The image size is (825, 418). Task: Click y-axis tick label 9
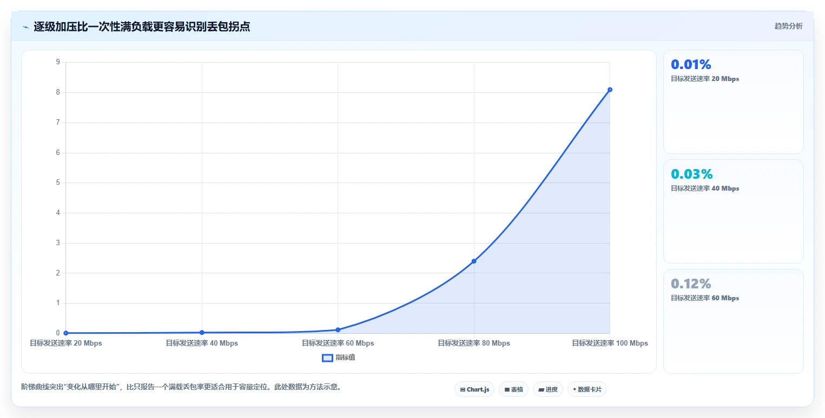click(x=58, y=62)
